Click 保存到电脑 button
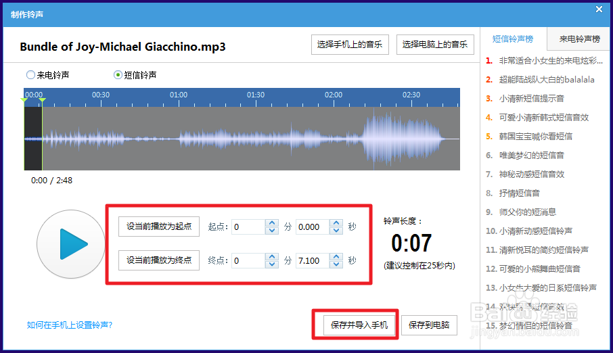613x353 pixels. [x=429, y=325]
